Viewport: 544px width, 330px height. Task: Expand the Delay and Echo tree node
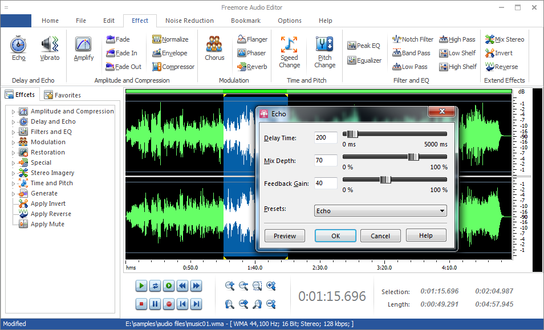(13, 122)
